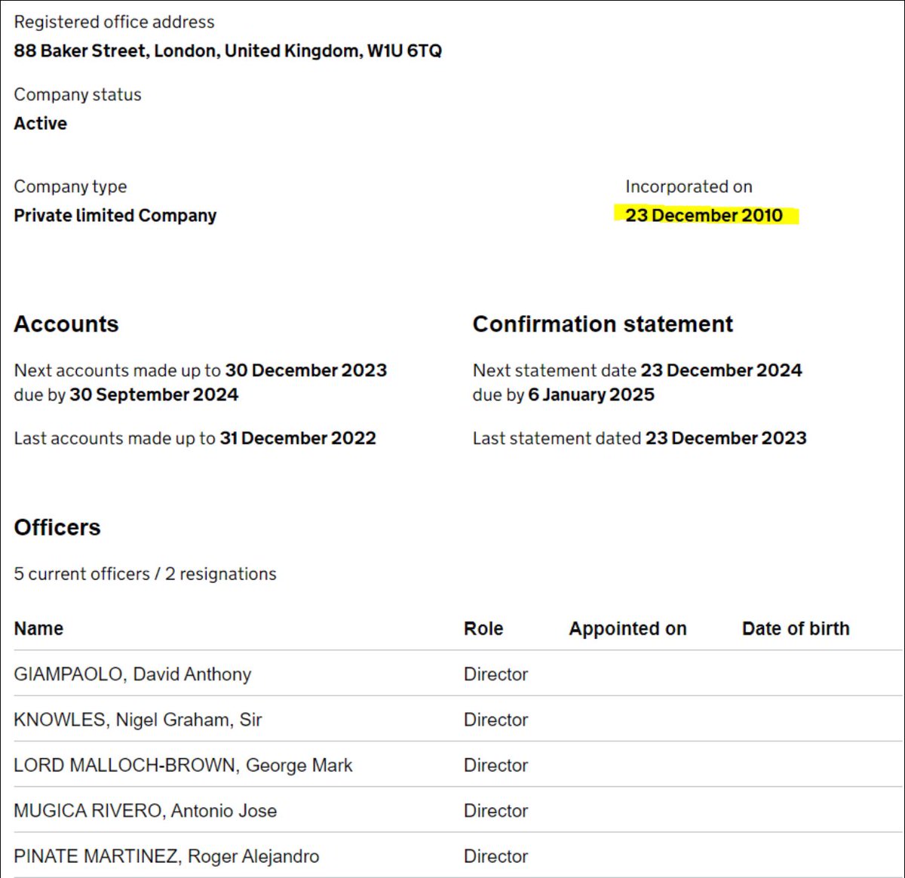Select the Private limited Company text
The height and width of the screenshot is (878, 905).
point(115,216)
